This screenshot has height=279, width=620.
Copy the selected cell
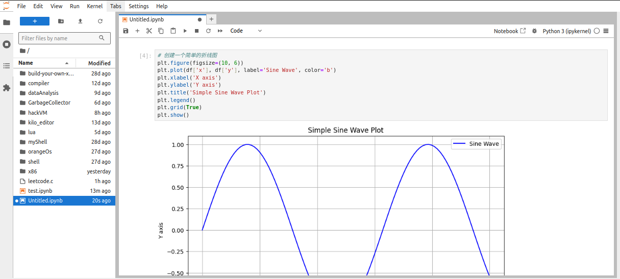pyautogui.click(x=161, y=31)
